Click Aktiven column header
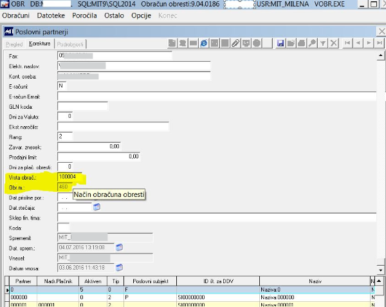The width and height of the screenshot is (386, 307). 93,281
